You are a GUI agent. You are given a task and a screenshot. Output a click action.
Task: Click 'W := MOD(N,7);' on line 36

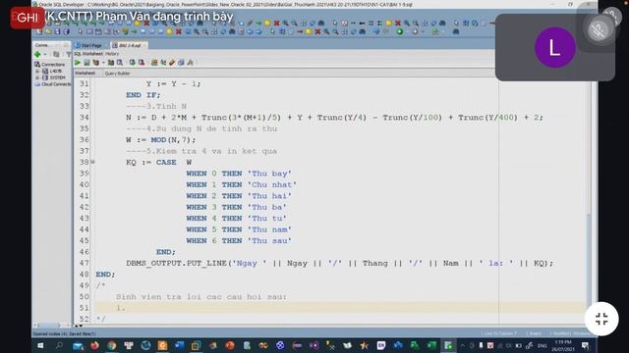click(161, 140)
